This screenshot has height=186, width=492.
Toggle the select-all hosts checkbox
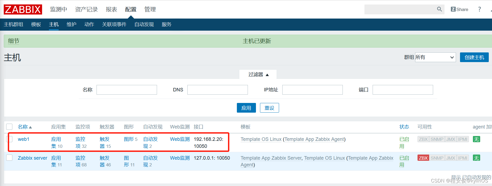pos(9,127)
